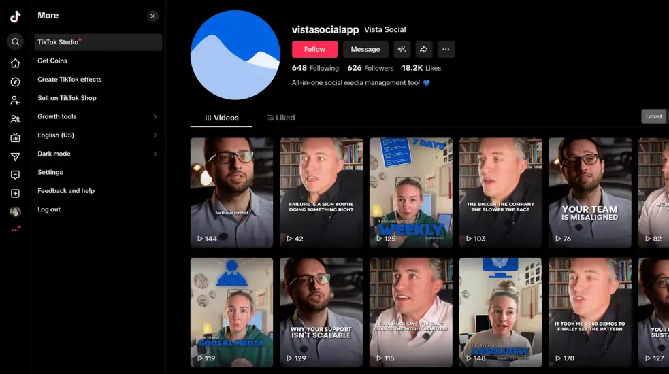The width and height of the screenshot is (669, 374).
Task: Expand the Dark mode option
Action: [x=98, y=154]
